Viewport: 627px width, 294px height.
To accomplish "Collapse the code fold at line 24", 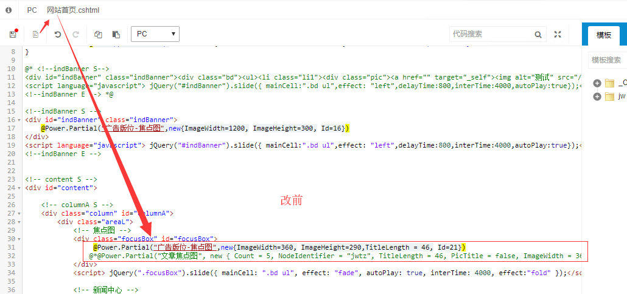I will click(x=21, y=188).
